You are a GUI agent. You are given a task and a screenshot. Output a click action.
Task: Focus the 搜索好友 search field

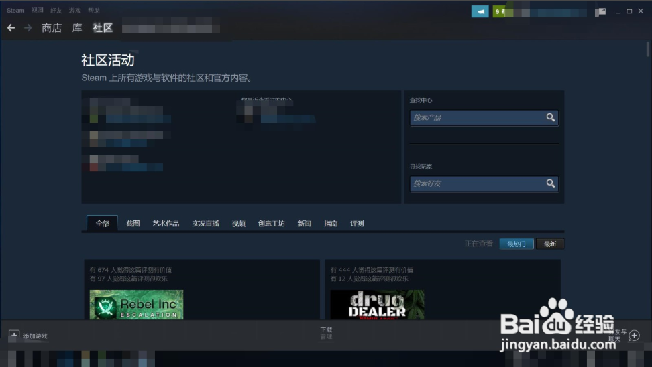point(484,183)
